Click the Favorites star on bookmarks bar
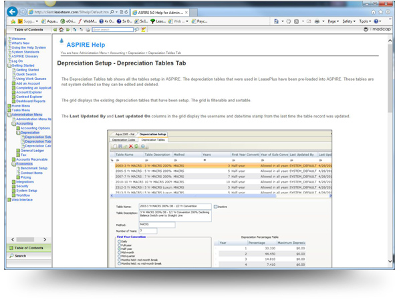401x300 pixels. click(13, 21)
